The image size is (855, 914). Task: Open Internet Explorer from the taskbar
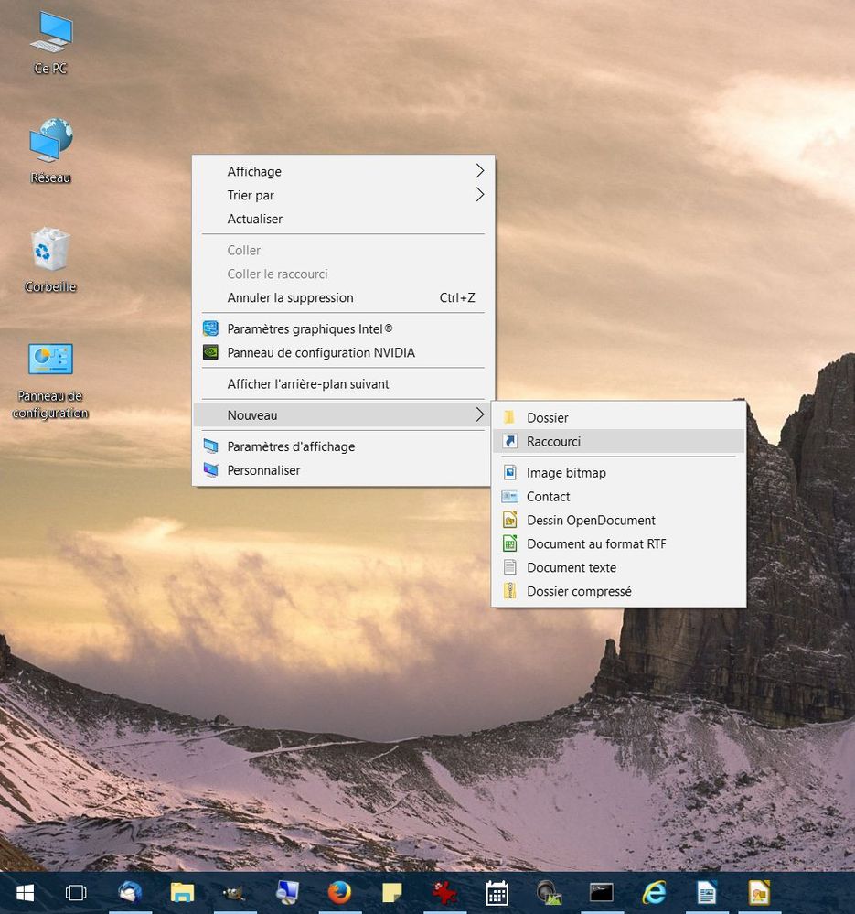point(654,893)
